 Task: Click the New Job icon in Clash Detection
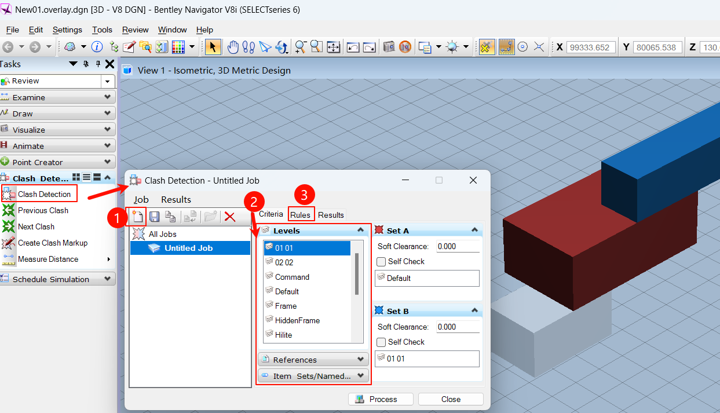click(138, 217)
